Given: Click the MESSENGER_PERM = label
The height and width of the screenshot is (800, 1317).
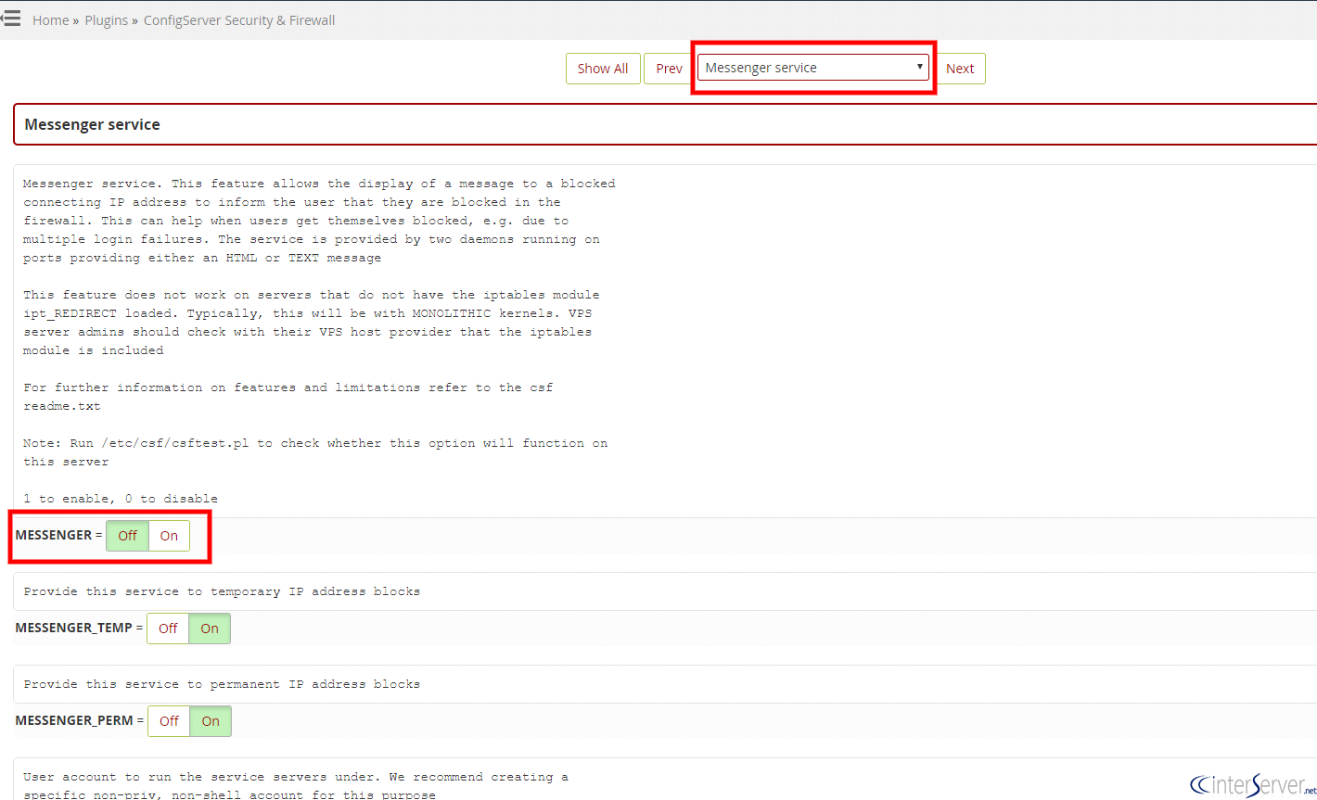Looking at the screenshot, I should coord(80,720).
